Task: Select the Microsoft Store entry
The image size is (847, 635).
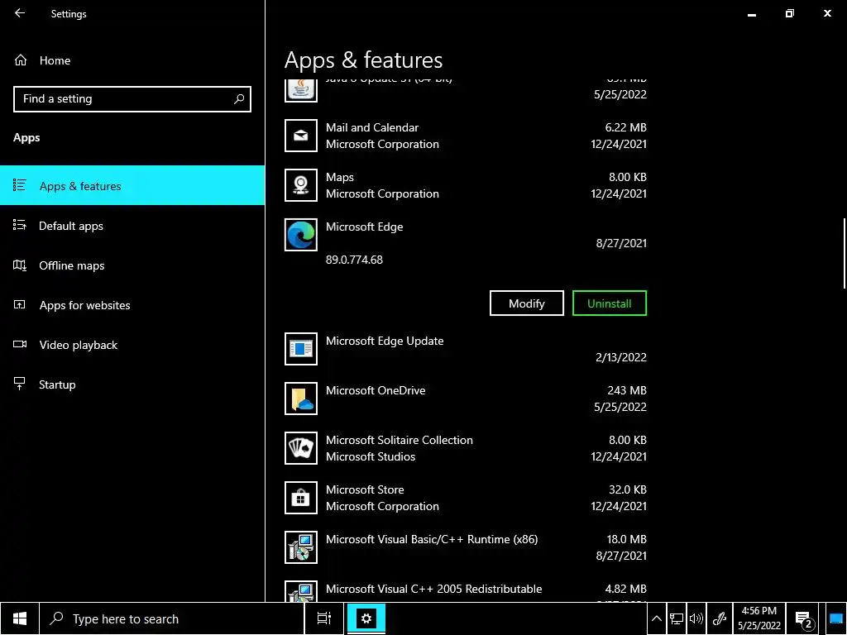Action: 466,498
